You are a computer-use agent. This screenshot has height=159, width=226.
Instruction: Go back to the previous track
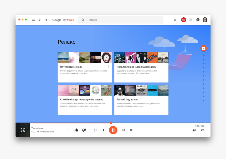pos(103,130)
